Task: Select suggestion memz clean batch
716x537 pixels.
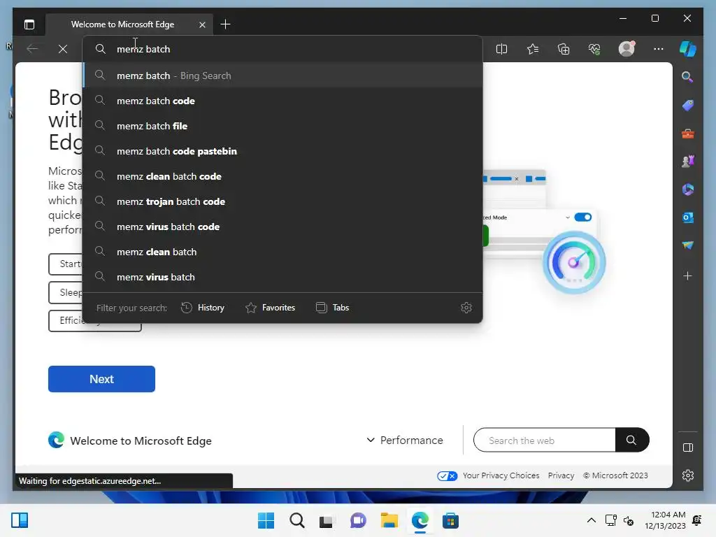Action: coord(282,252)
